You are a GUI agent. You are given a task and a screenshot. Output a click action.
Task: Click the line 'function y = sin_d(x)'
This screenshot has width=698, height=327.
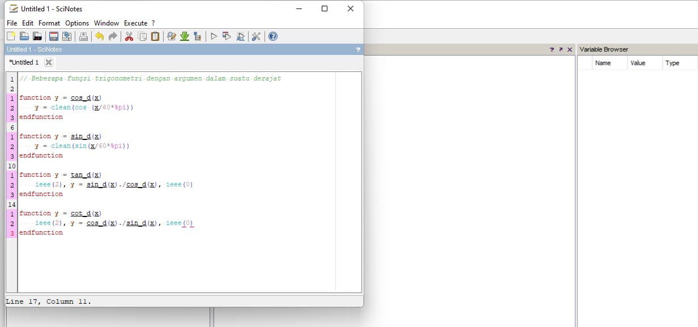pos(60,136)
